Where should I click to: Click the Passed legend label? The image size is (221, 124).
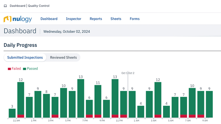[x=32, y=69]
